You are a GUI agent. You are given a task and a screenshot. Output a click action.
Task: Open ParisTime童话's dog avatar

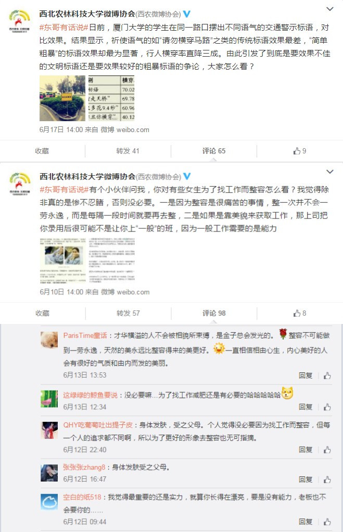(x=49, y=340)
